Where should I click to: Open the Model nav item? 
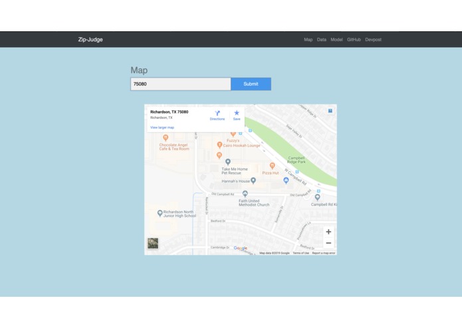point(336,40)
